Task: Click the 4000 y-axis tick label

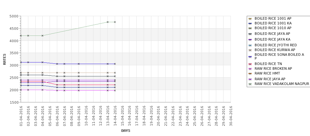Action: click(14, 41)
